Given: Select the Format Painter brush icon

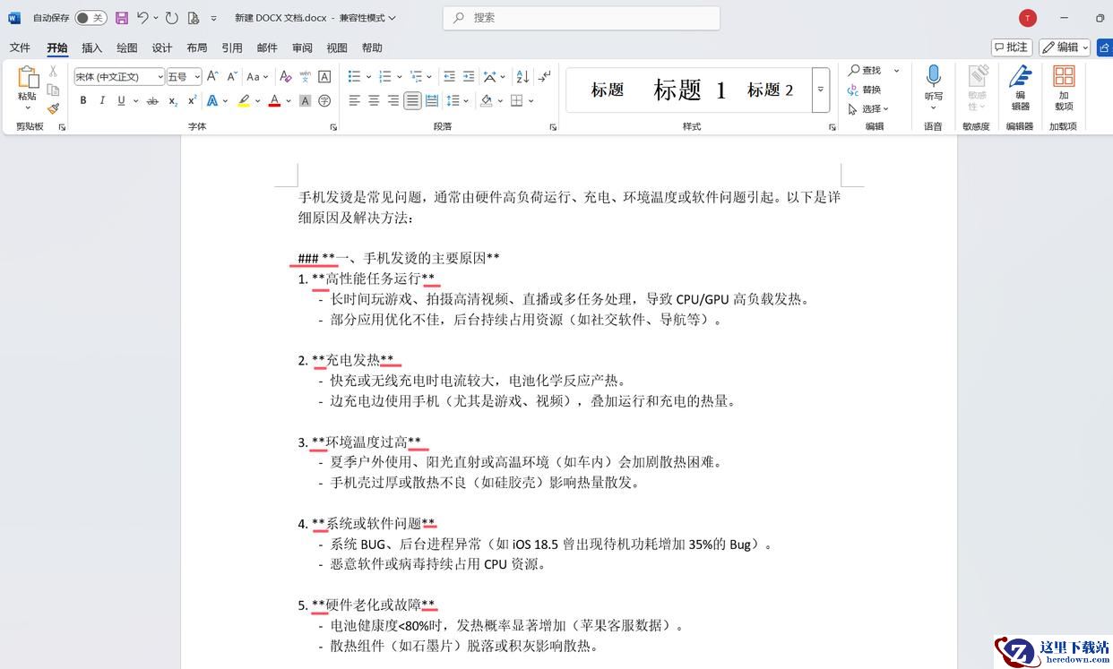Looking at the screenshot, I should (53, 108).
